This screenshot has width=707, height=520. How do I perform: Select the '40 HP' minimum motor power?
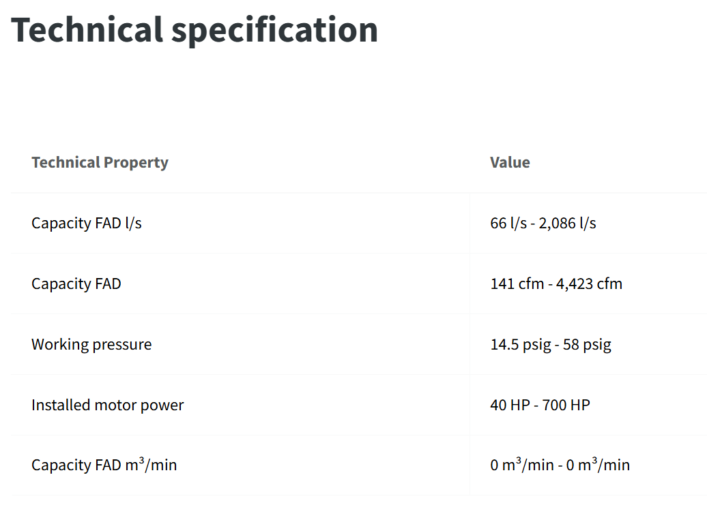tap(509, 405)
